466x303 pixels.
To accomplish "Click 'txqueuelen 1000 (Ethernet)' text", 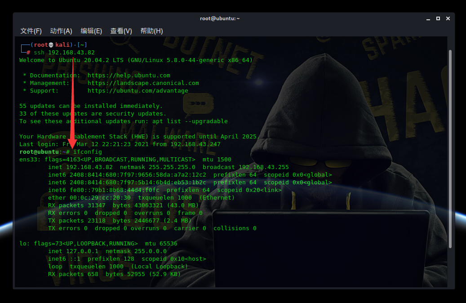I will pos(186,198).
